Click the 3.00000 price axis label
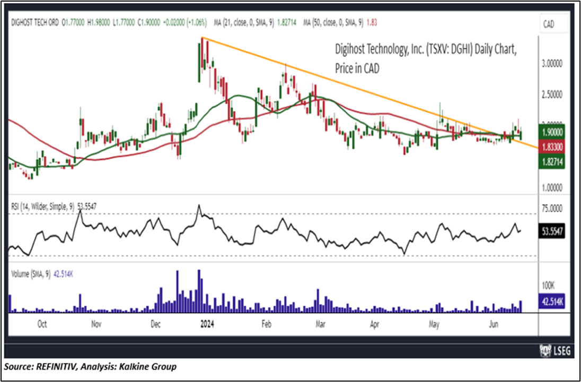The height and width of the screenshot is (382, 581). 552,64
